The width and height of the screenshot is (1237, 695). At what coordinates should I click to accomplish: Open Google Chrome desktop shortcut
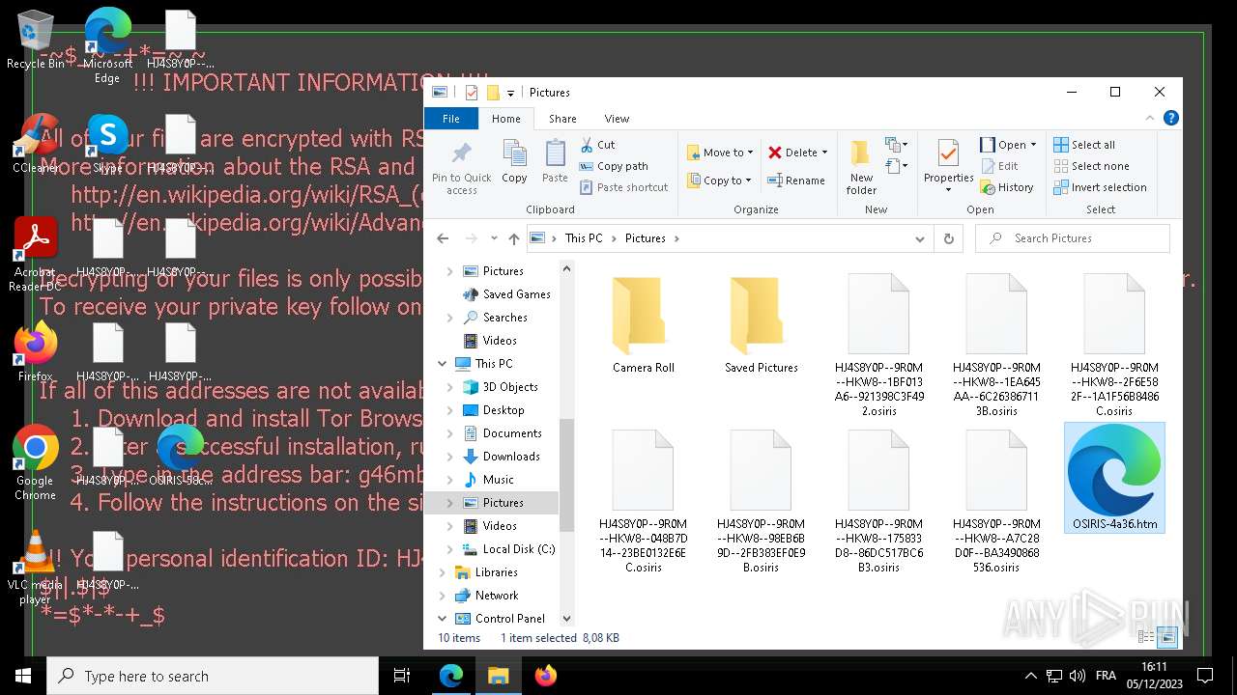[x=35, y=462]
